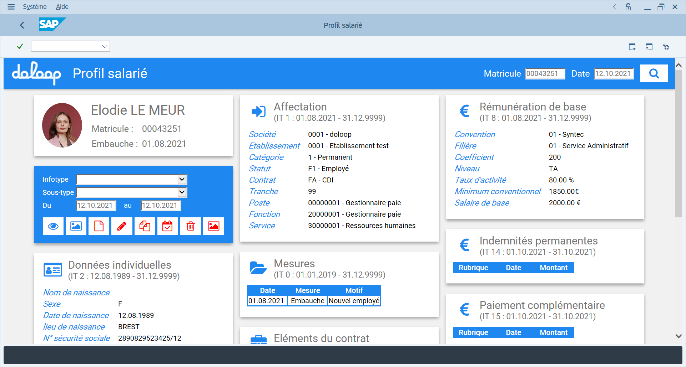The image size is (686, 367).
Task: Open the transaction command field dropdown
Action: [x=105, y=46]
